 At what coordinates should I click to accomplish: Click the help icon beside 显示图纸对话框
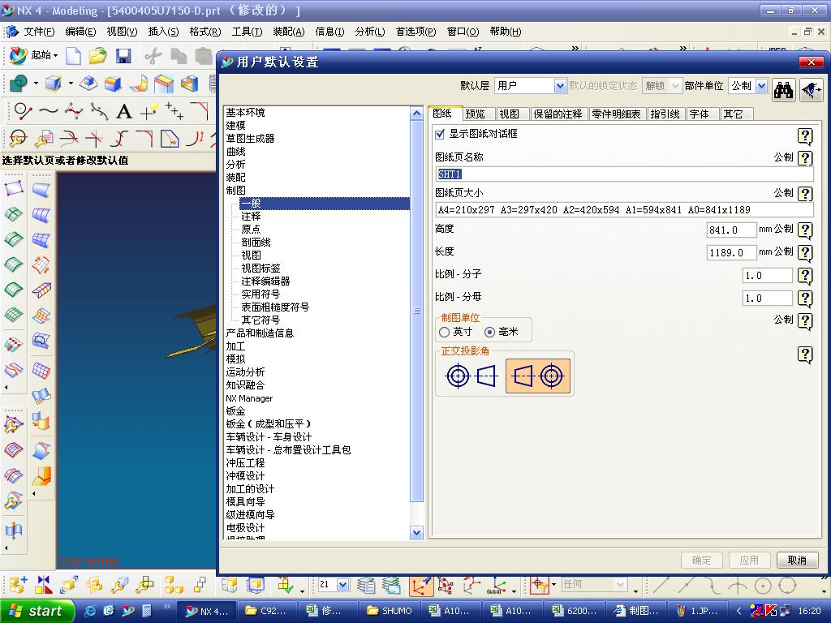pyautogui.click(x=805, y=136)
